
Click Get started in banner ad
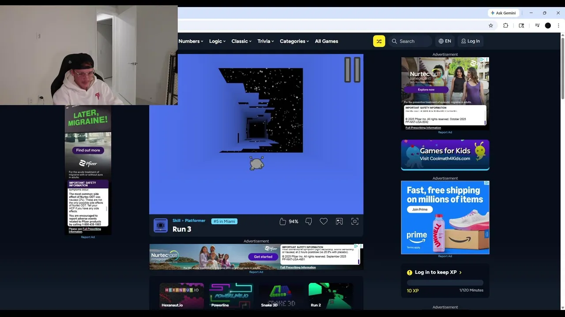pyautogui.click(x=263, y=257)
